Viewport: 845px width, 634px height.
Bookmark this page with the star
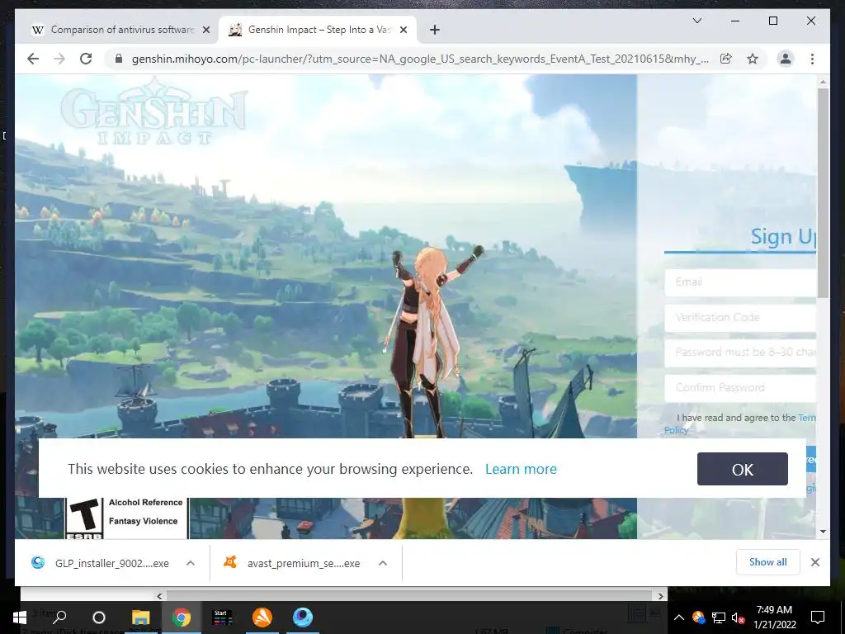[753, 59]
